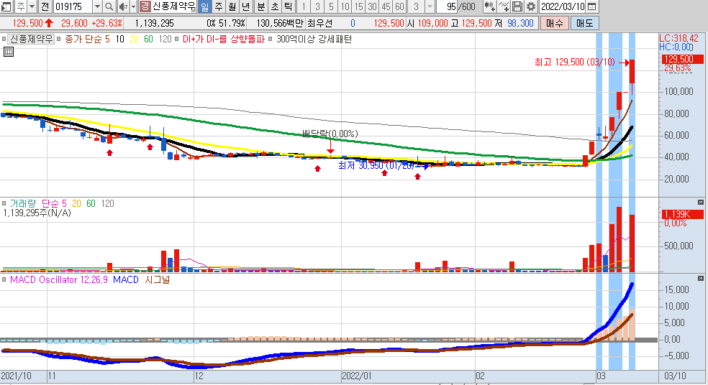Choose the 5 interval button
The height and width of the screenshot is (385, 708).
pyautogui.click(x=331, y=6)
